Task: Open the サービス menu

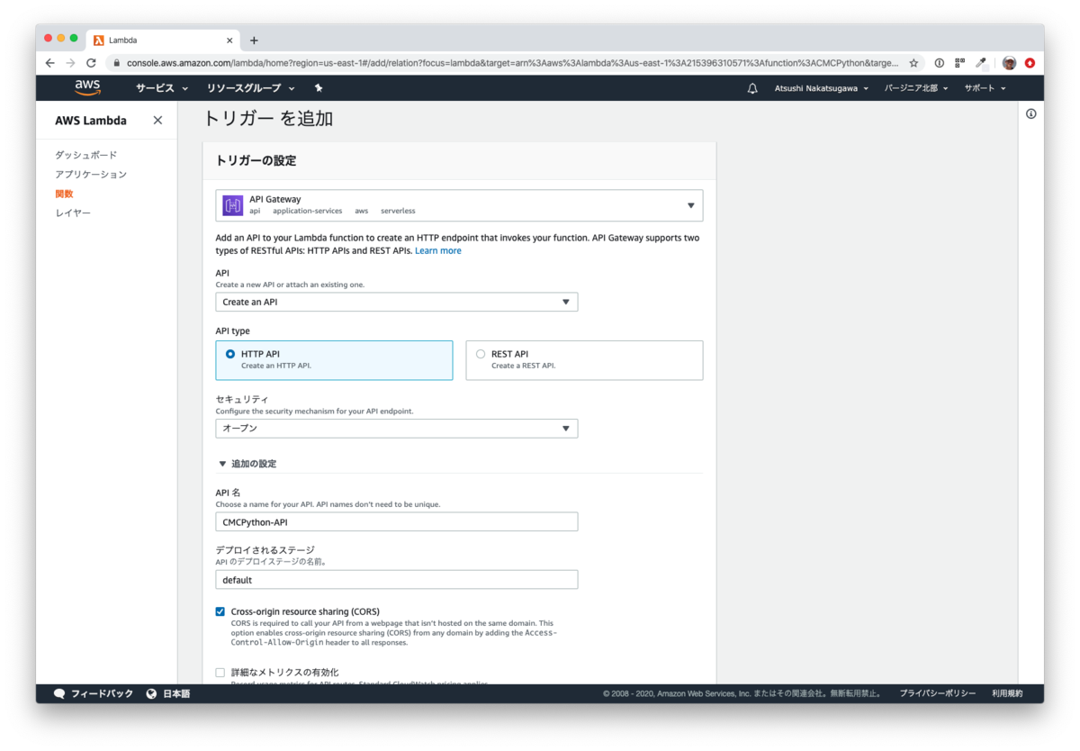Action: pyautogui.click(x=162, y=88)
